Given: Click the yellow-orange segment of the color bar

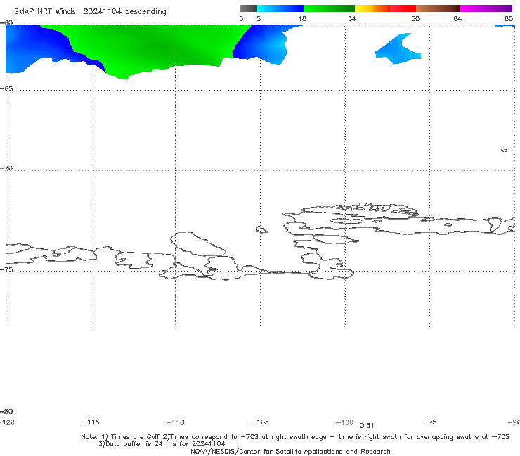Looking at the screenshot, I should 372,8.
